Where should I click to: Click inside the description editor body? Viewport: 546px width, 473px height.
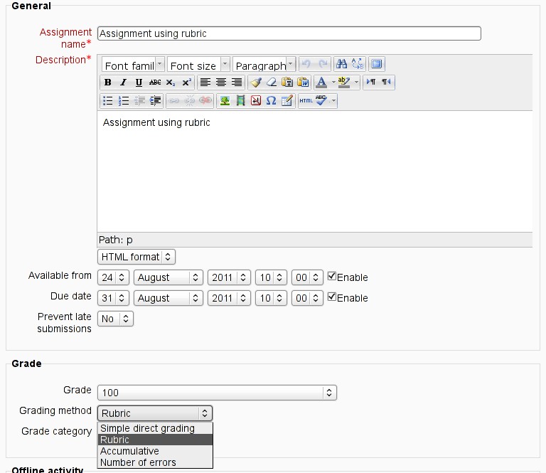pyautogui.click(x=315, y=171)
